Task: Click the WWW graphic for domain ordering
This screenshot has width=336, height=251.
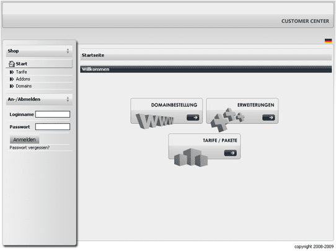Action: pyautogui.click(x=154, y=121)
